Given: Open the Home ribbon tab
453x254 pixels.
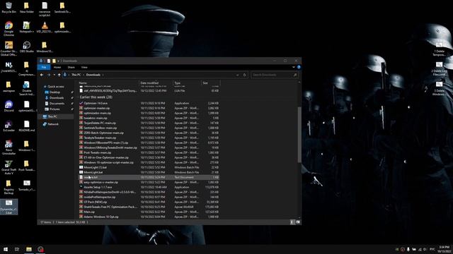Looking at the screenshot, I should coord(57,67).
